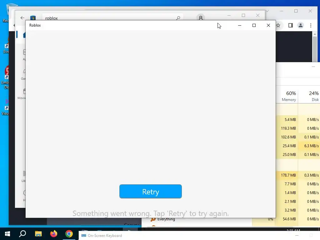This screenshot has width=320, height=240.
Task: Open Windows taskbar search
Action: 22,234
